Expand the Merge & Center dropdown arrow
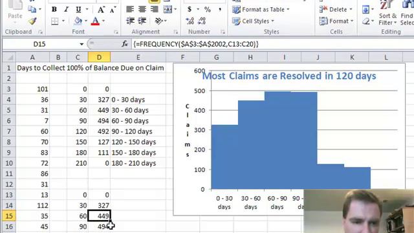The image size is (414, 233). (x=175, y=10)
